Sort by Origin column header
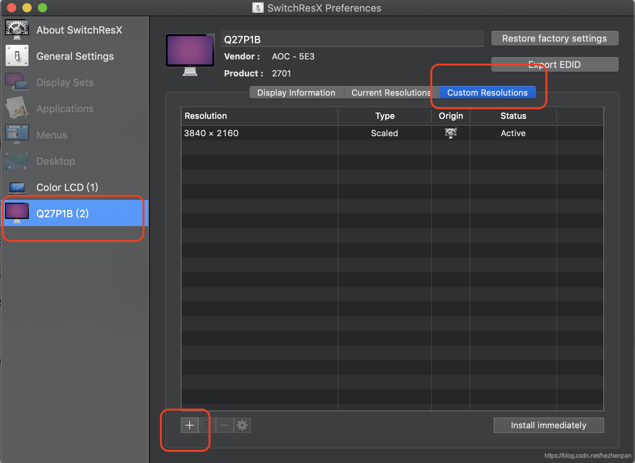This screenshot has width=635, height=463. [451, 116]
